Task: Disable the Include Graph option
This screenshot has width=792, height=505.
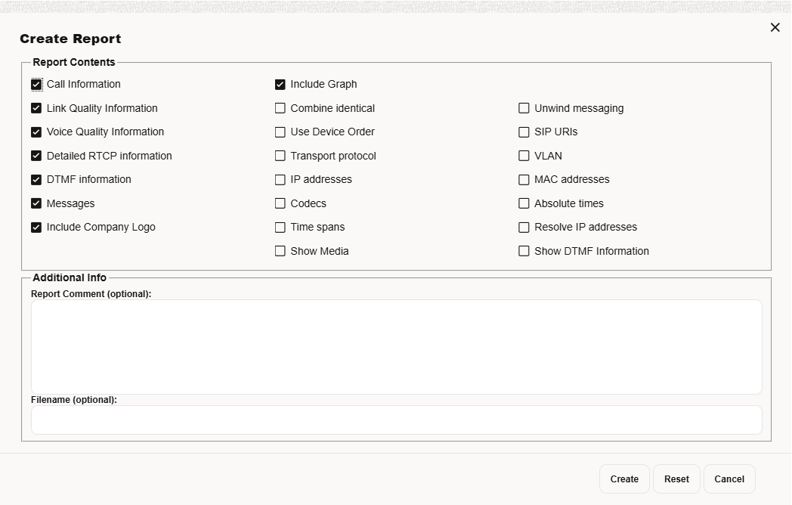Action: [280, 84]
